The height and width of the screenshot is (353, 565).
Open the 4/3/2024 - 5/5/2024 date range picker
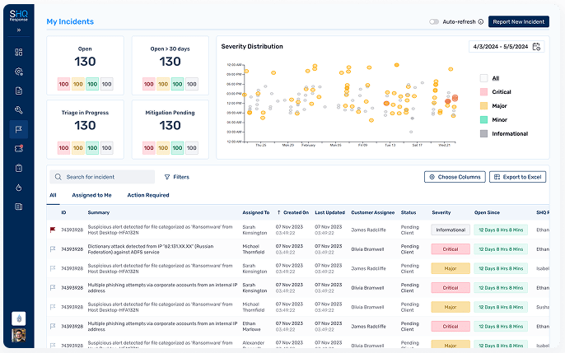tap(507, 47)
